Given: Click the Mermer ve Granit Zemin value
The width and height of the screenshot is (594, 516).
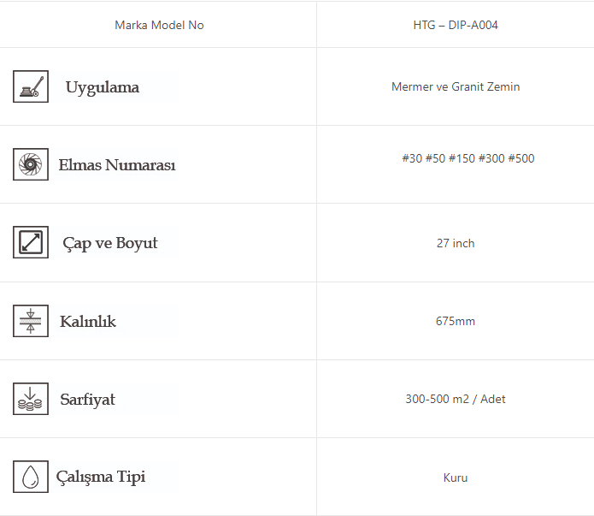Looking at the screenshot, I should (455, 86).
